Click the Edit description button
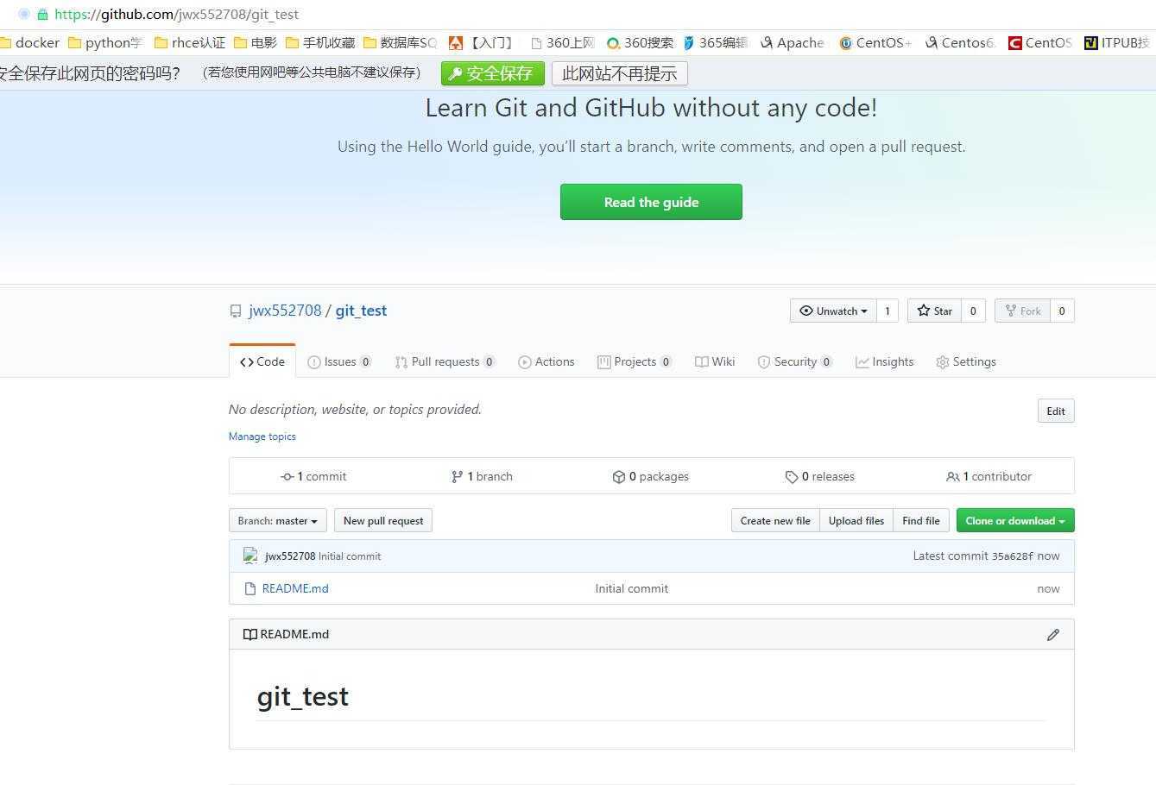 coord(1056,411)
